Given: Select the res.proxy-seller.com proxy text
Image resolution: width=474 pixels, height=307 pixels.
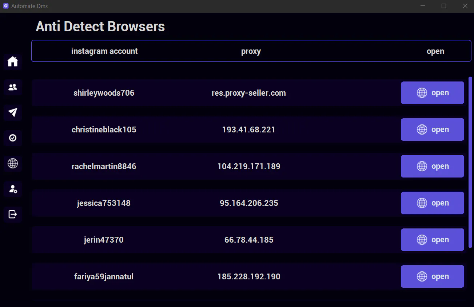Looking at the screenshot, I should [x=249, y=93].
